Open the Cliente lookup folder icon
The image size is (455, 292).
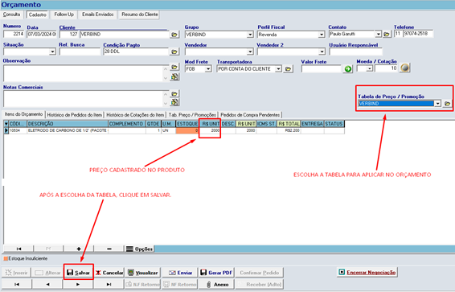coord(174,35)
